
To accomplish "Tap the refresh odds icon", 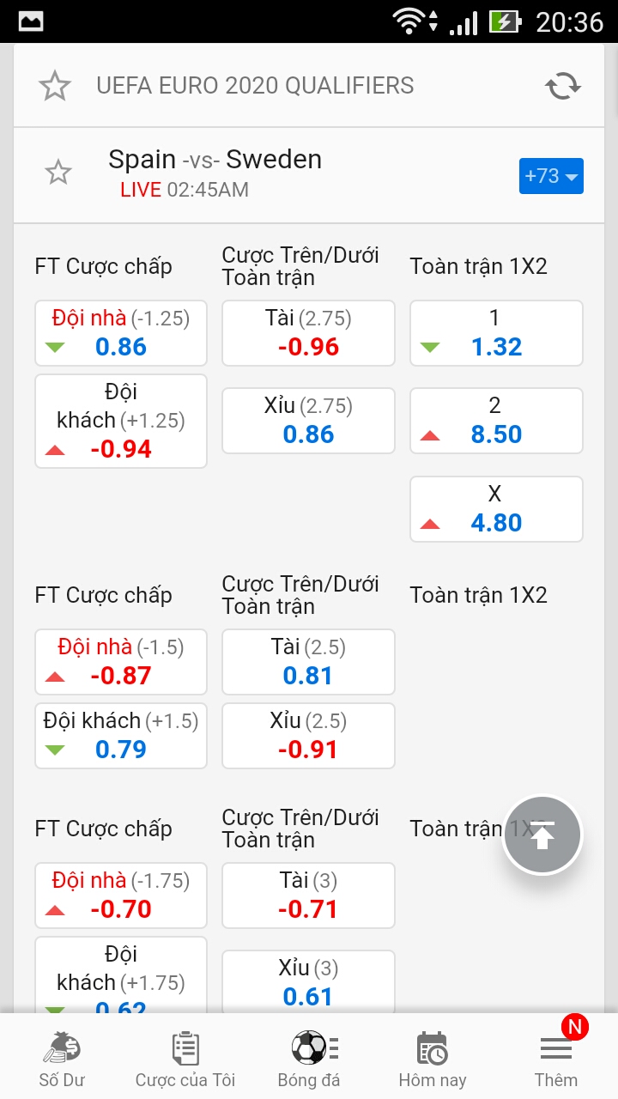I will [x=563, y=86].
